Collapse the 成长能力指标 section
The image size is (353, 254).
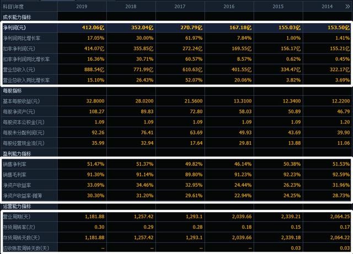pos(17,17)
